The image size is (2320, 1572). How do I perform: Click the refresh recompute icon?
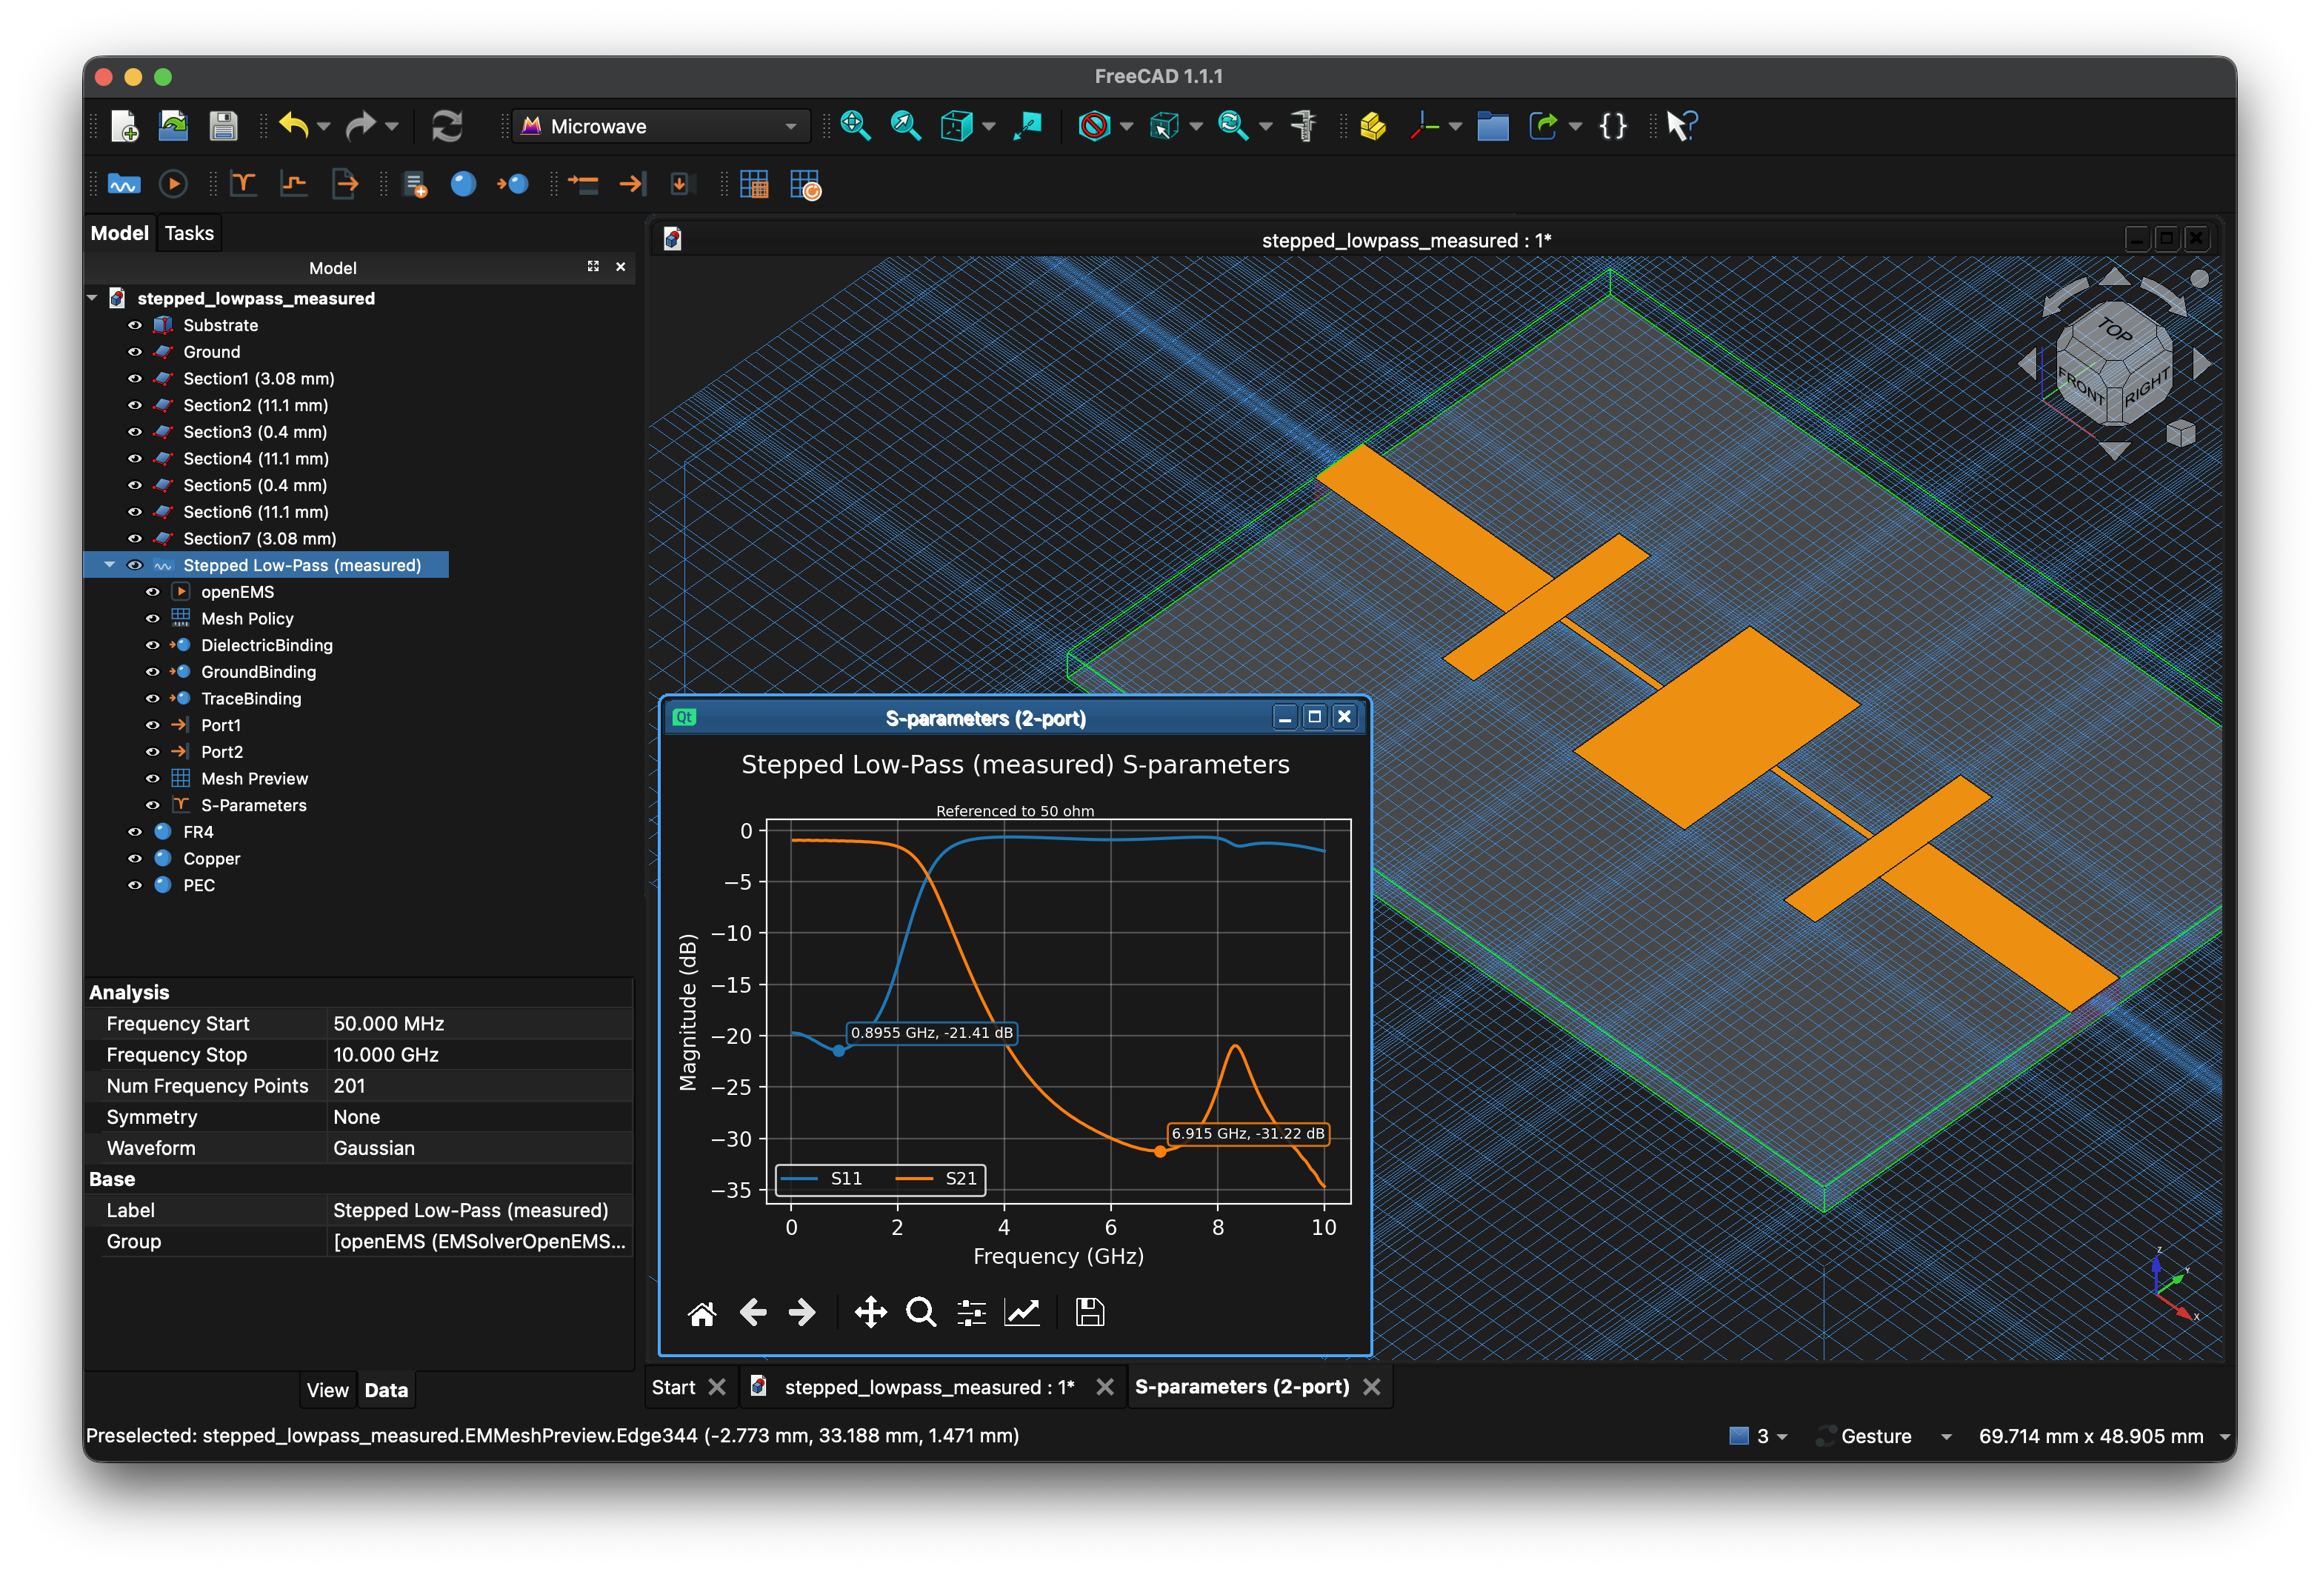click(x=446, y=126)
